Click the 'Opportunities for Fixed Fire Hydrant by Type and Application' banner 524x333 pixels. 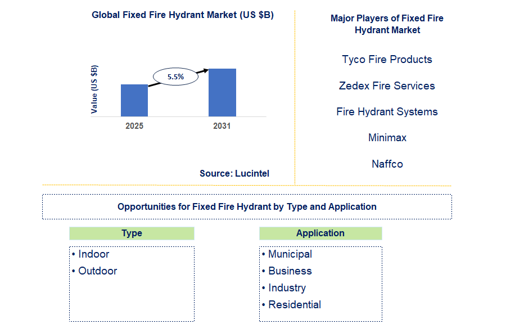click(x=247, y=206)
